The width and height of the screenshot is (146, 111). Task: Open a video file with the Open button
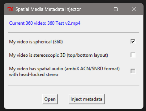point(50,99)
